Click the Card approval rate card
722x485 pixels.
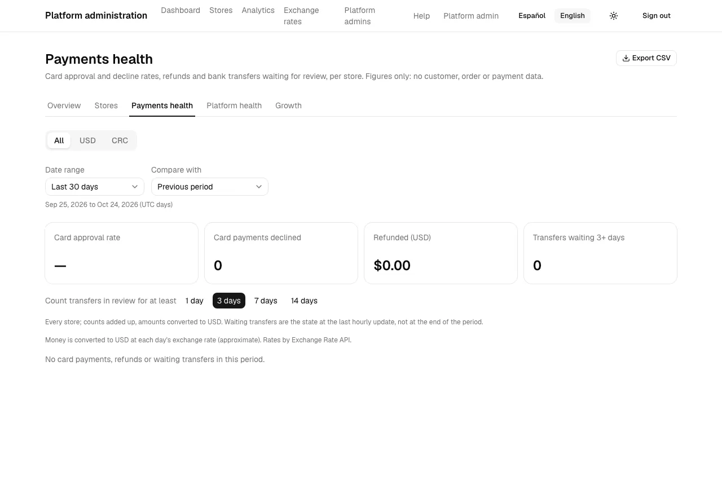[122, 253]
